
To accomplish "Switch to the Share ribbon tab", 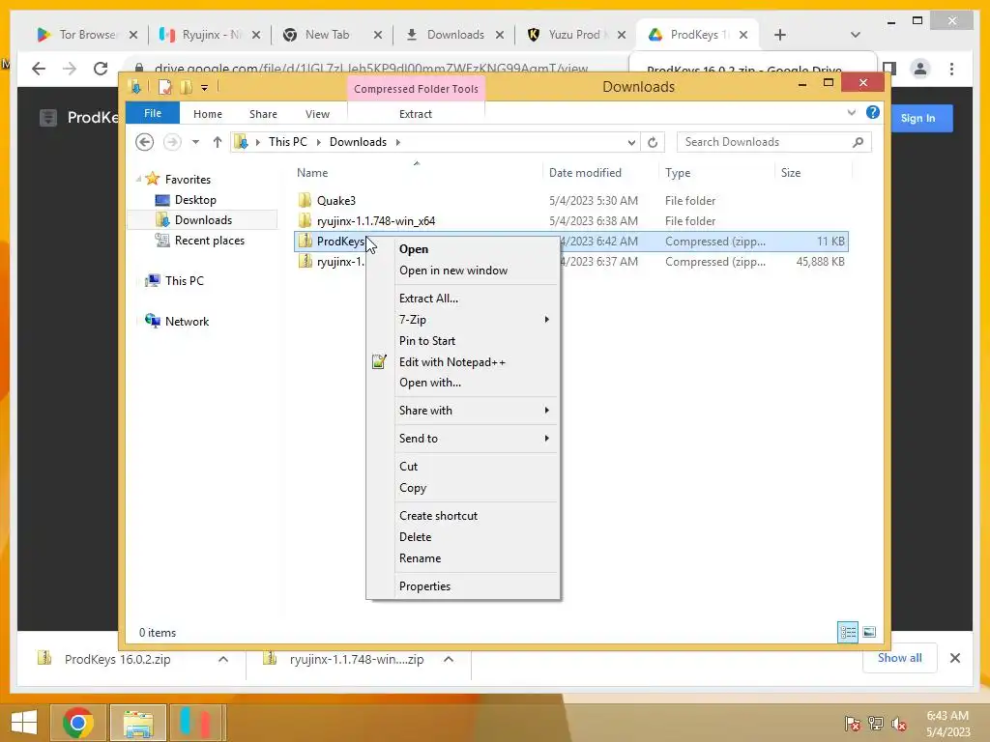I will (x=263, y=114).
